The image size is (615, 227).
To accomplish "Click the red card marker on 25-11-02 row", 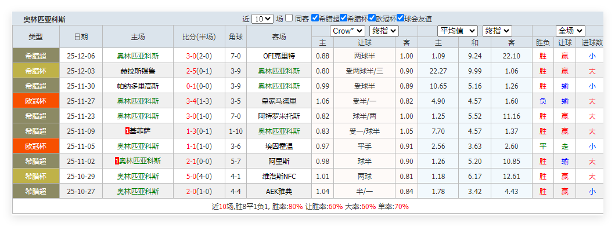I will coord(117,161).
